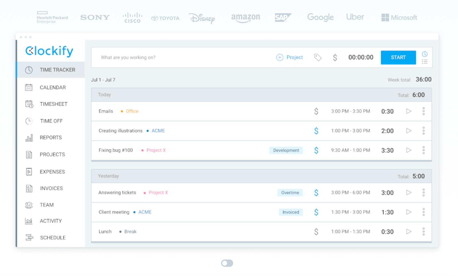
Task: Toggle billable for the Lunch entry
Action: [x=316, y=232]
